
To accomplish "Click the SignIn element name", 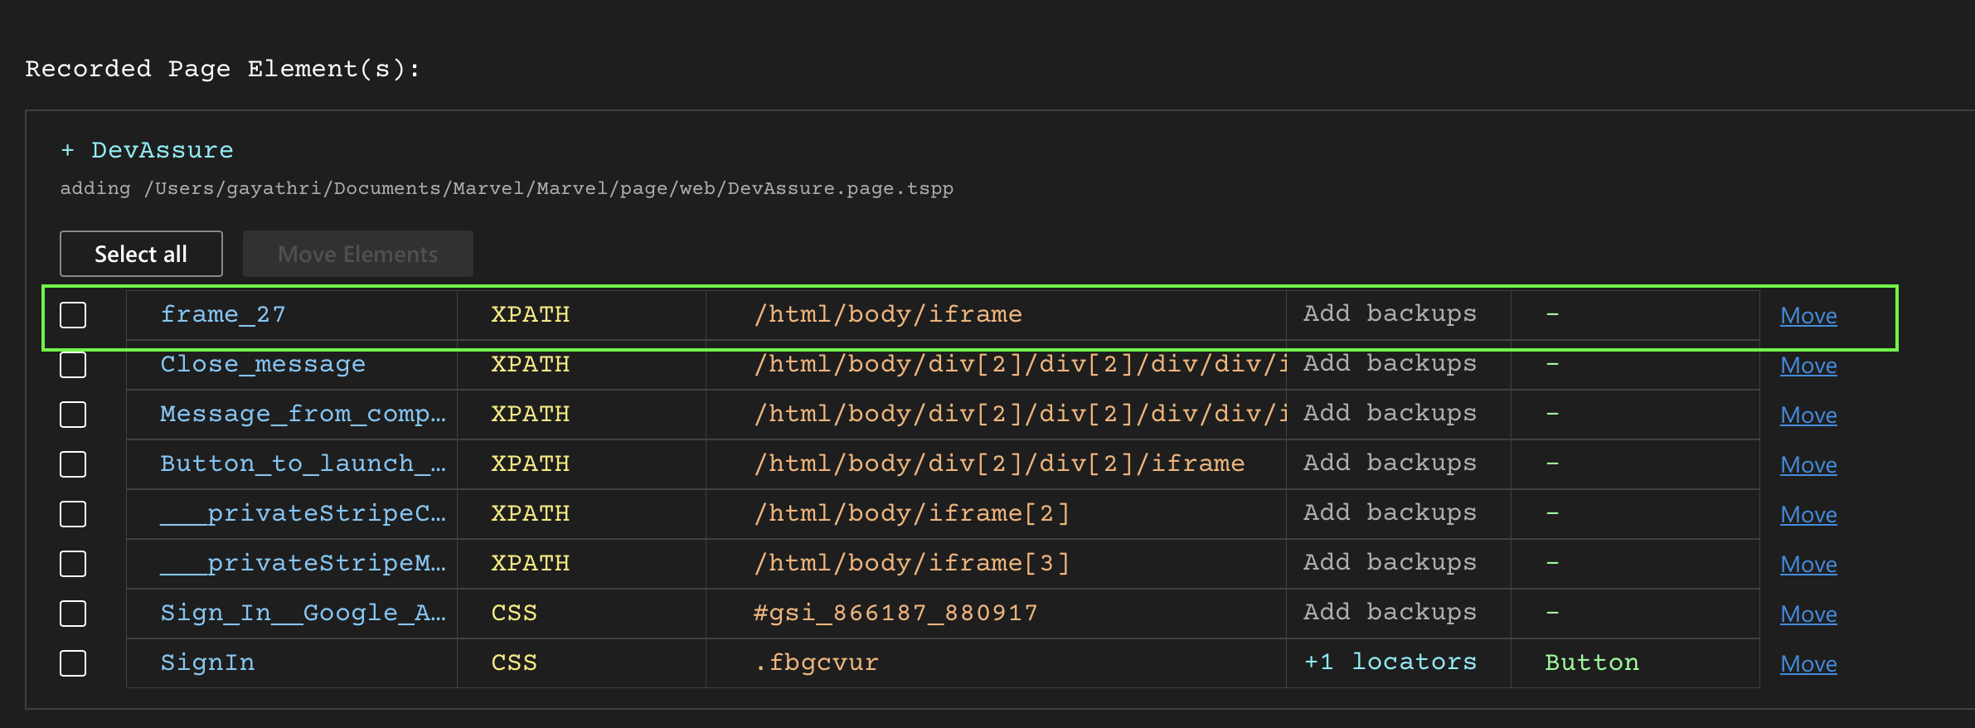I will pyautogui.click(x=207, y=662).
